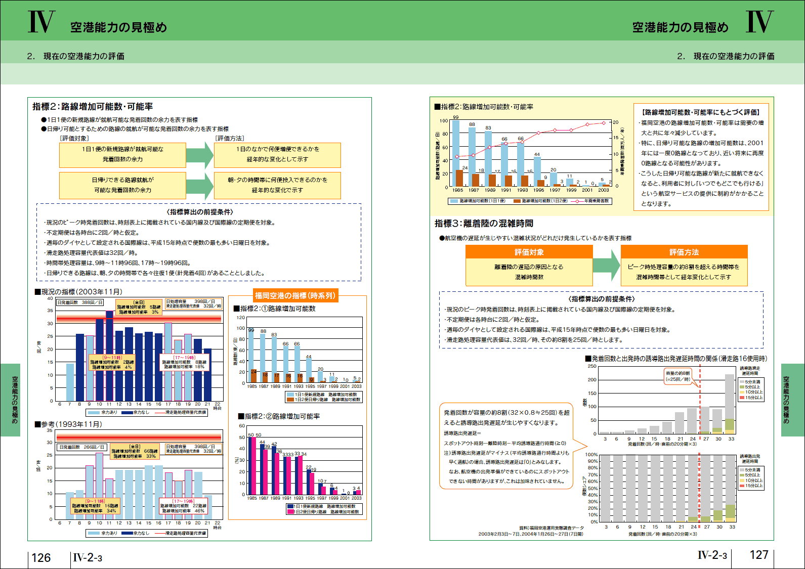Click the annotation '容量の約8割 (=25回／時)'
Viewport: 805px width, 569px height.
(x=678, y=376)
